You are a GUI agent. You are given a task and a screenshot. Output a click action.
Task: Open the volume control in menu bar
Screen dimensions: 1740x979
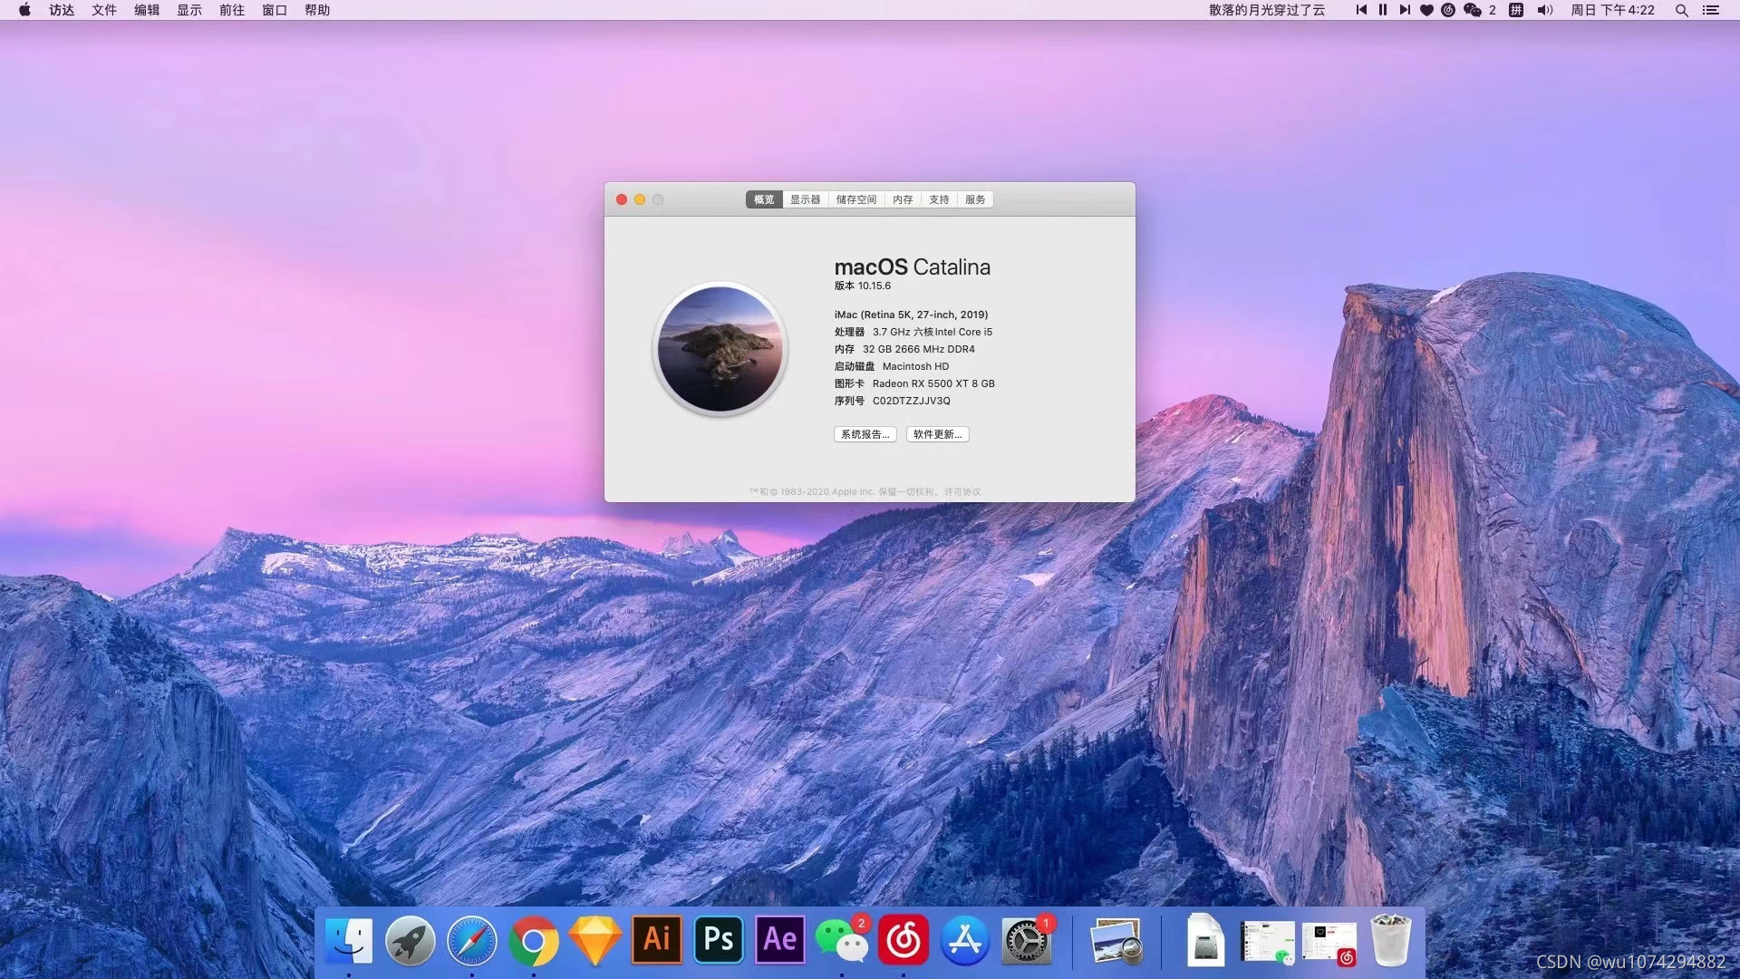click(1545, 10)
